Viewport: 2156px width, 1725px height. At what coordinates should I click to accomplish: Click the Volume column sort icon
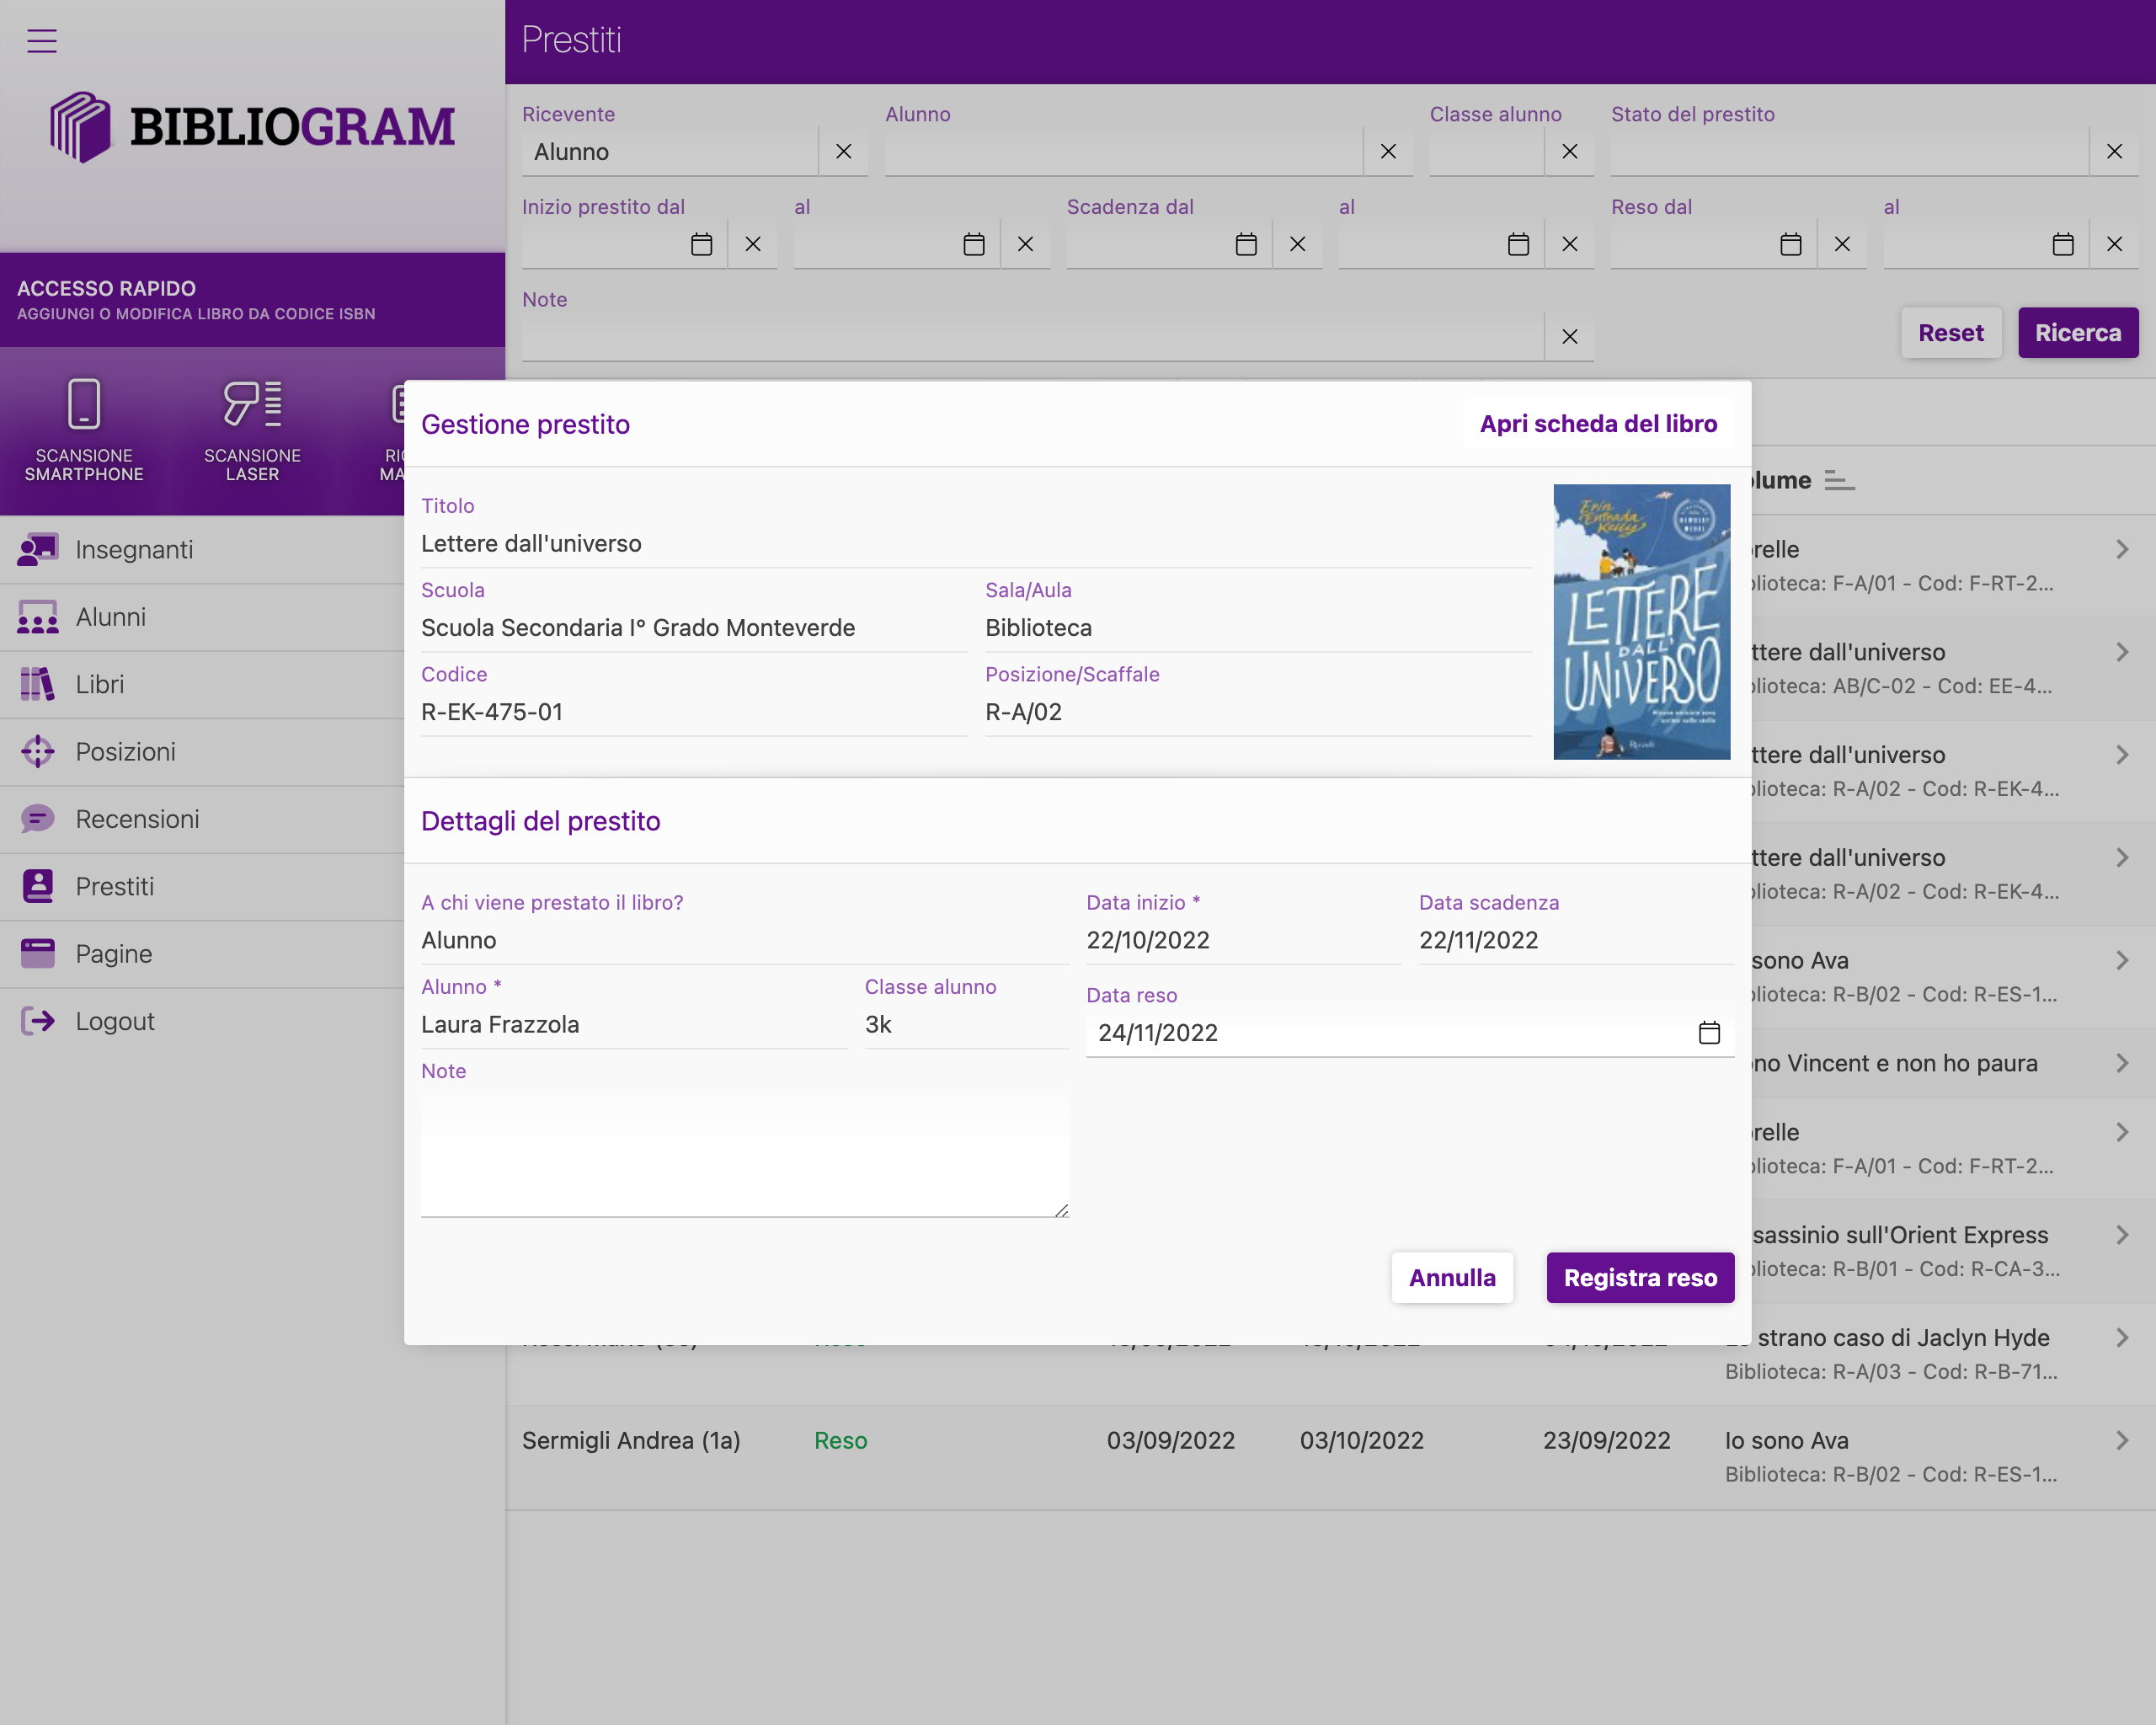pyautogui.click(x=1839, y=481)
